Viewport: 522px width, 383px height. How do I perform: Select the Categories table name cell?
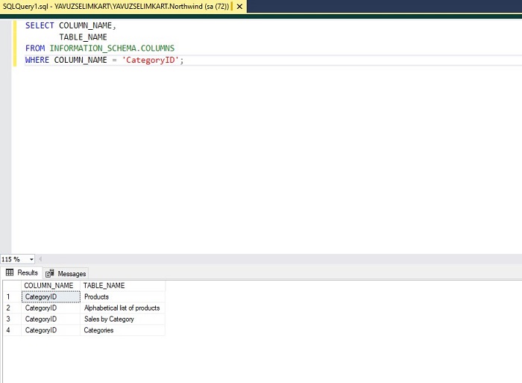(122, 330)
